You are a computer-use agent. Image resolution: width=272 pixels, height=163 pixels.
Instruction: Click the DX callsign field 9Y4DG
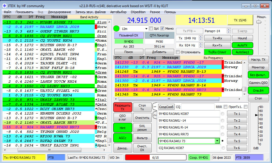(x=129, y=42)
